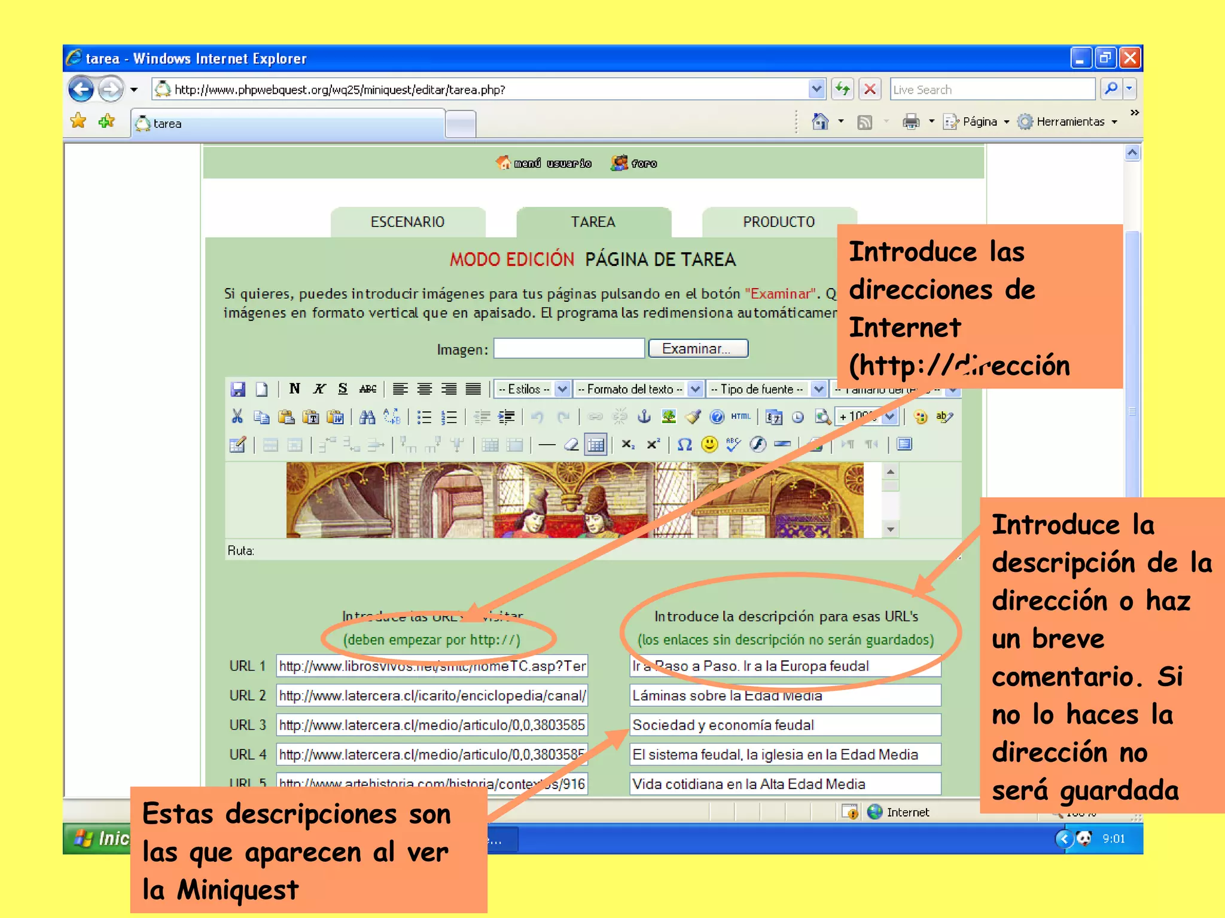The width and height of the screenshot is (1225, 918).
Task: Click the stop loading X button
Action: pyautogui.click(x=870, y=90)
